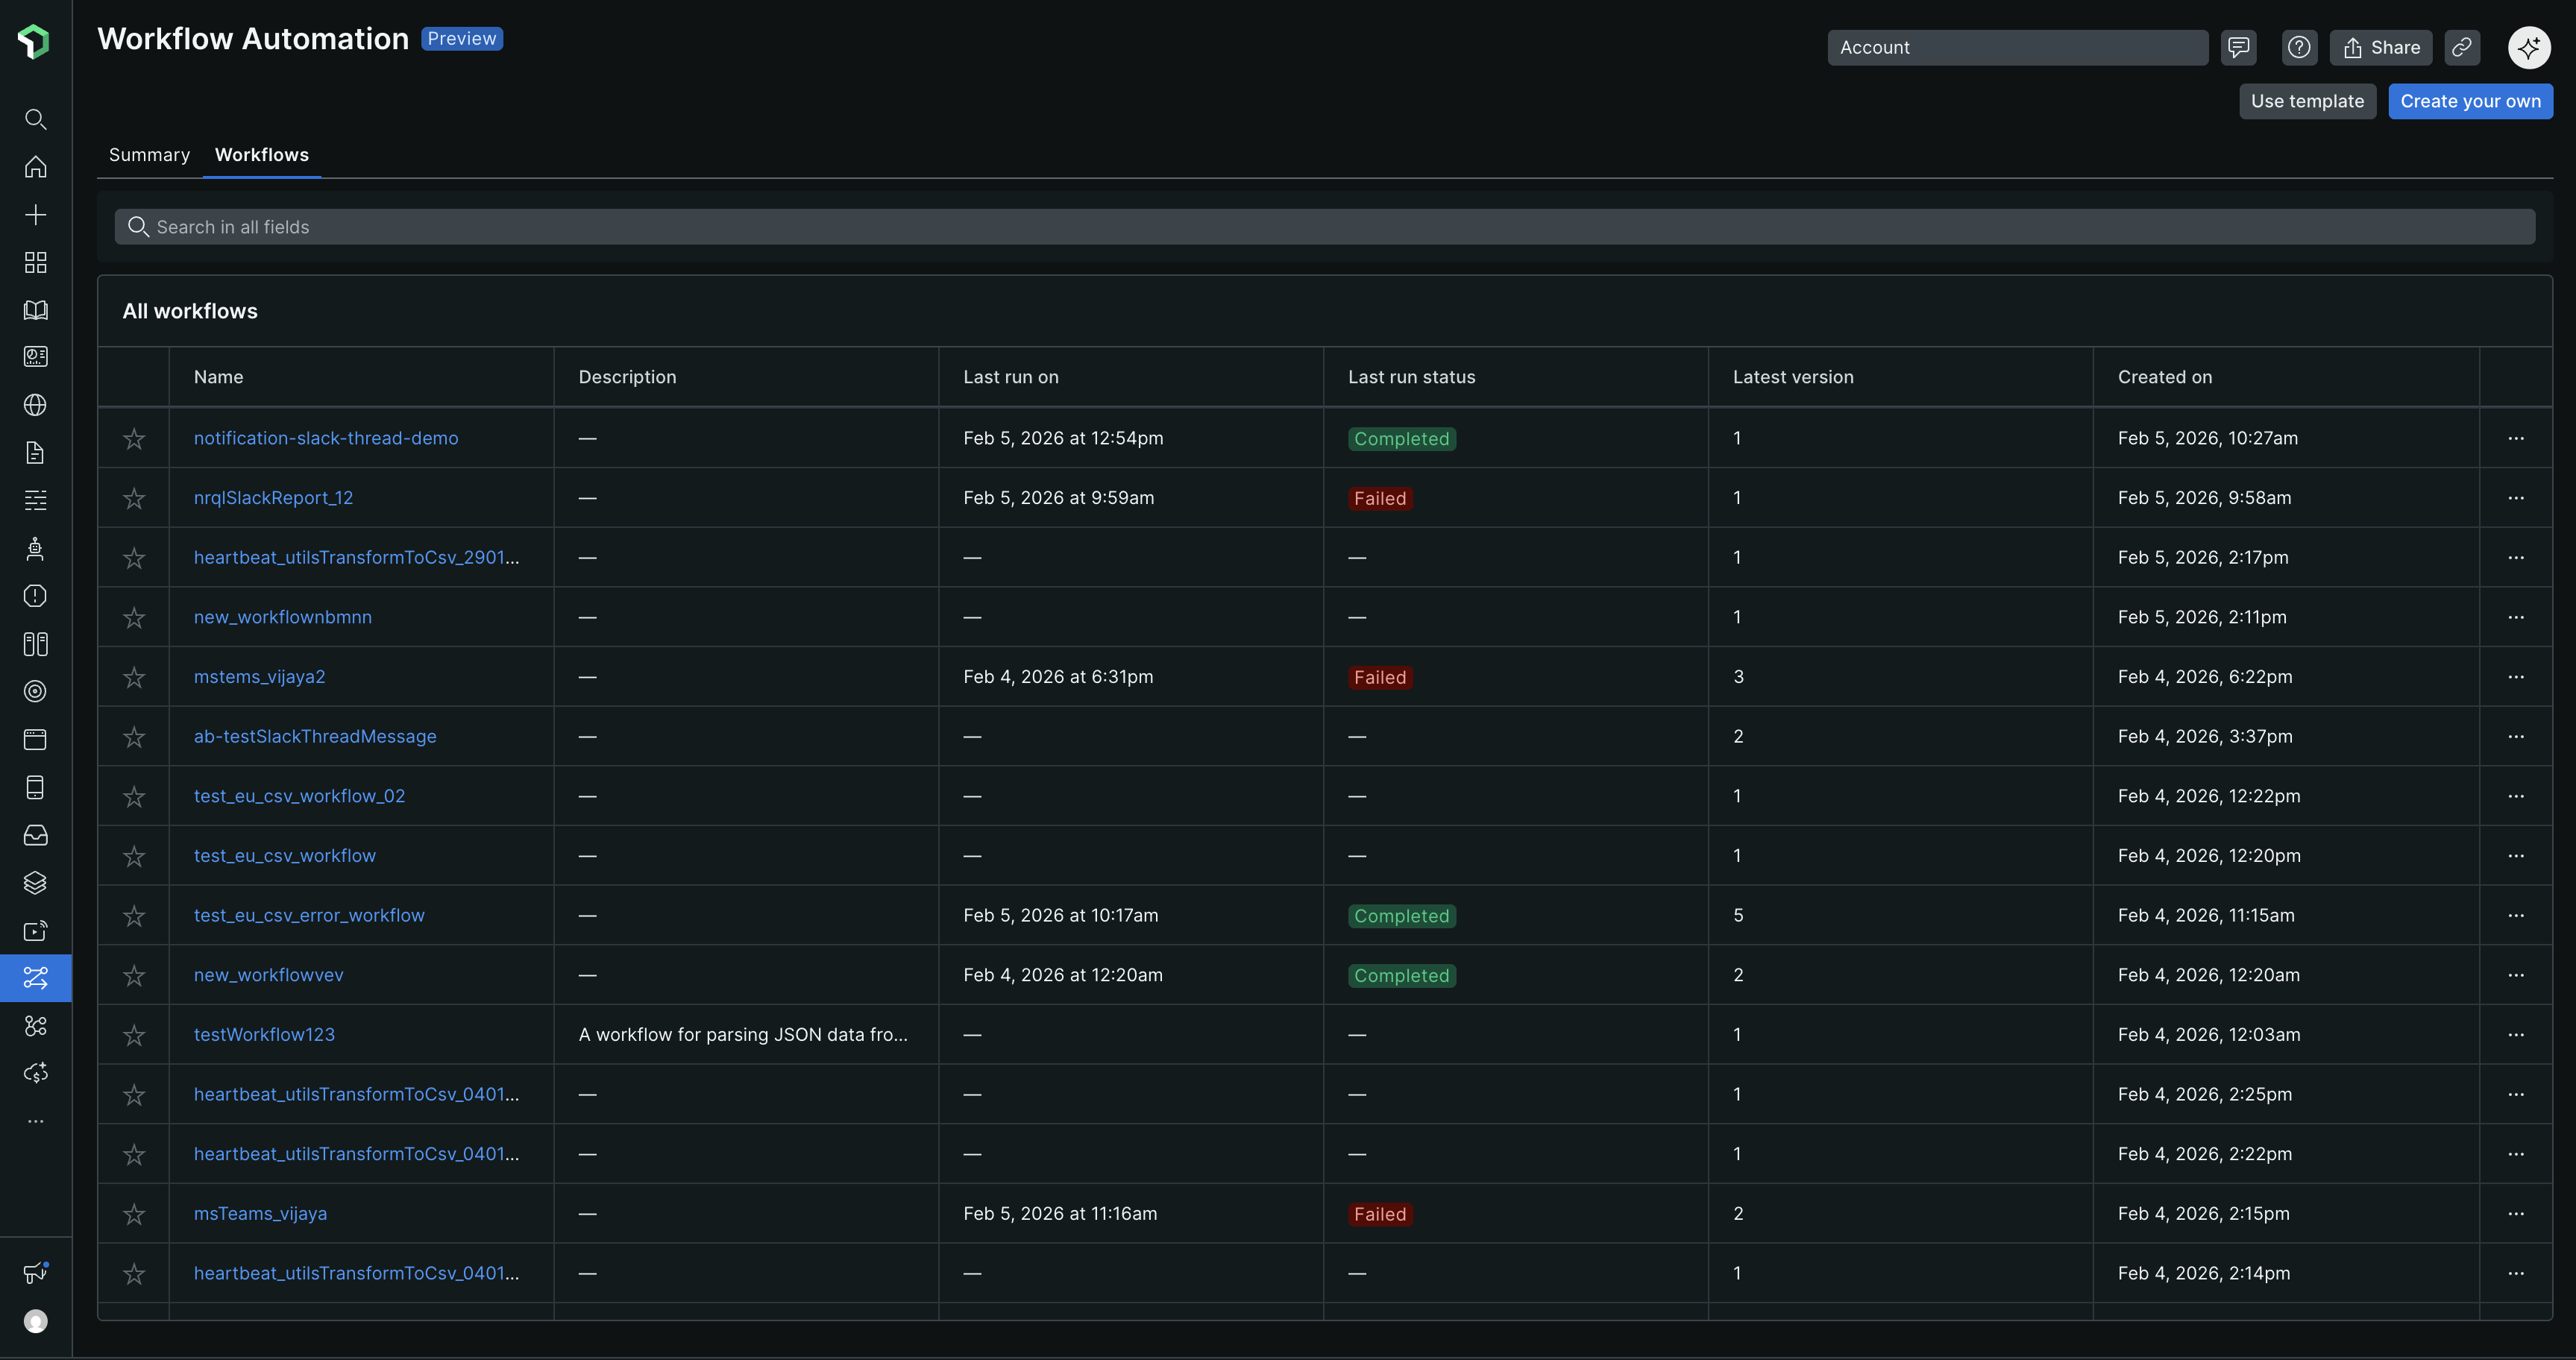2576x1360 pixels.
Task: Open the search icon in the left sidebar
Action: pos(35,119)
